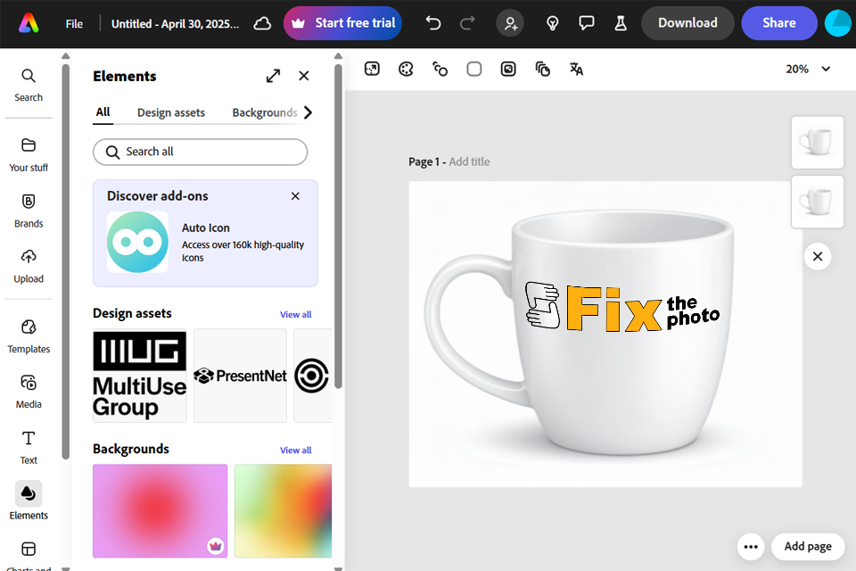Select the MultiUse Group logo asset
This screenshot has width=856, height=571.
140,376
